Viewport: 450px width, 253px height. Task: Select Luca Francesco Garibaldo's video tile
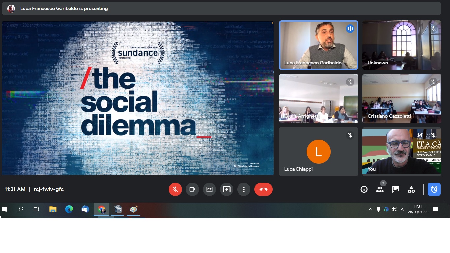[319, 45]
